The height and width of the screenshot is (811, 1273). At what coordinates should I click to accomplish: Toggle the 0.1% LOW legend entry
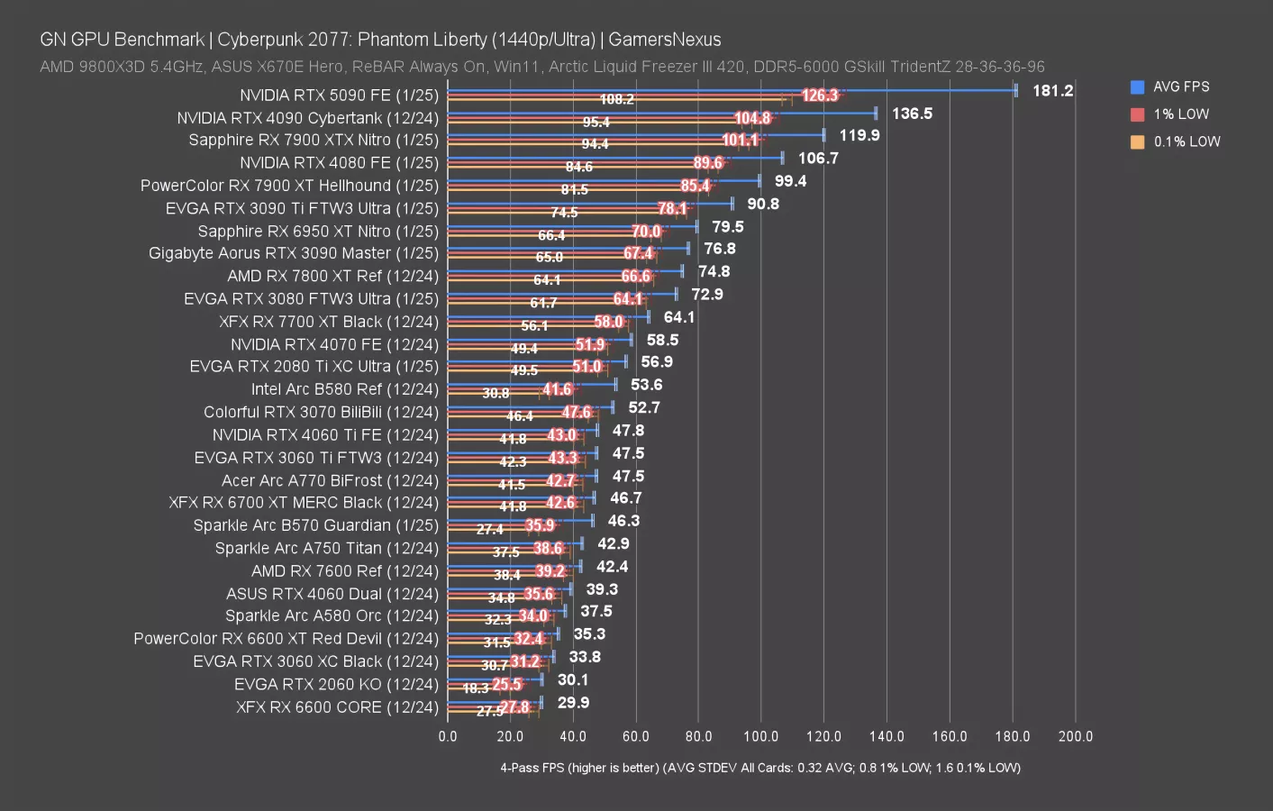pos(1182,141)
